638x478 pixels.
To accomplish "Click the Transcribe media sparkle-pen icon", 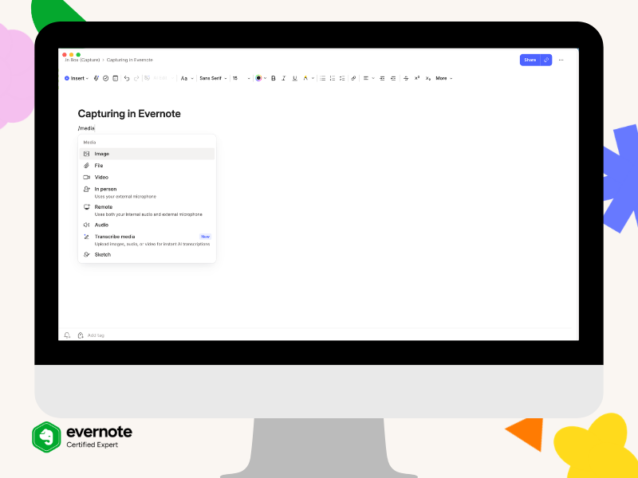I will [86, 237].
